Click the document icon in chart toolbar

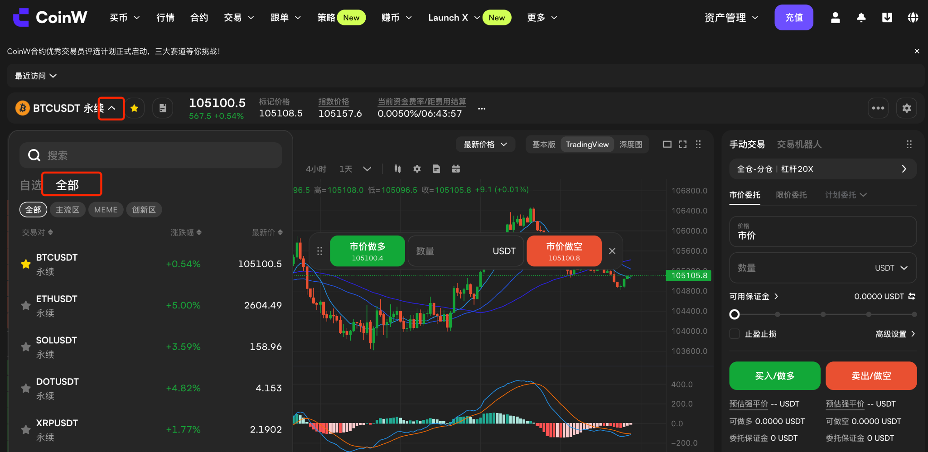(x=436, y=169)
